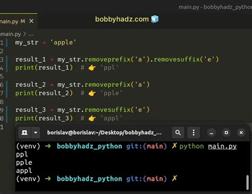Click underlined main.py in terminal command
252x194 pixels.
click(x=222, y=146)
